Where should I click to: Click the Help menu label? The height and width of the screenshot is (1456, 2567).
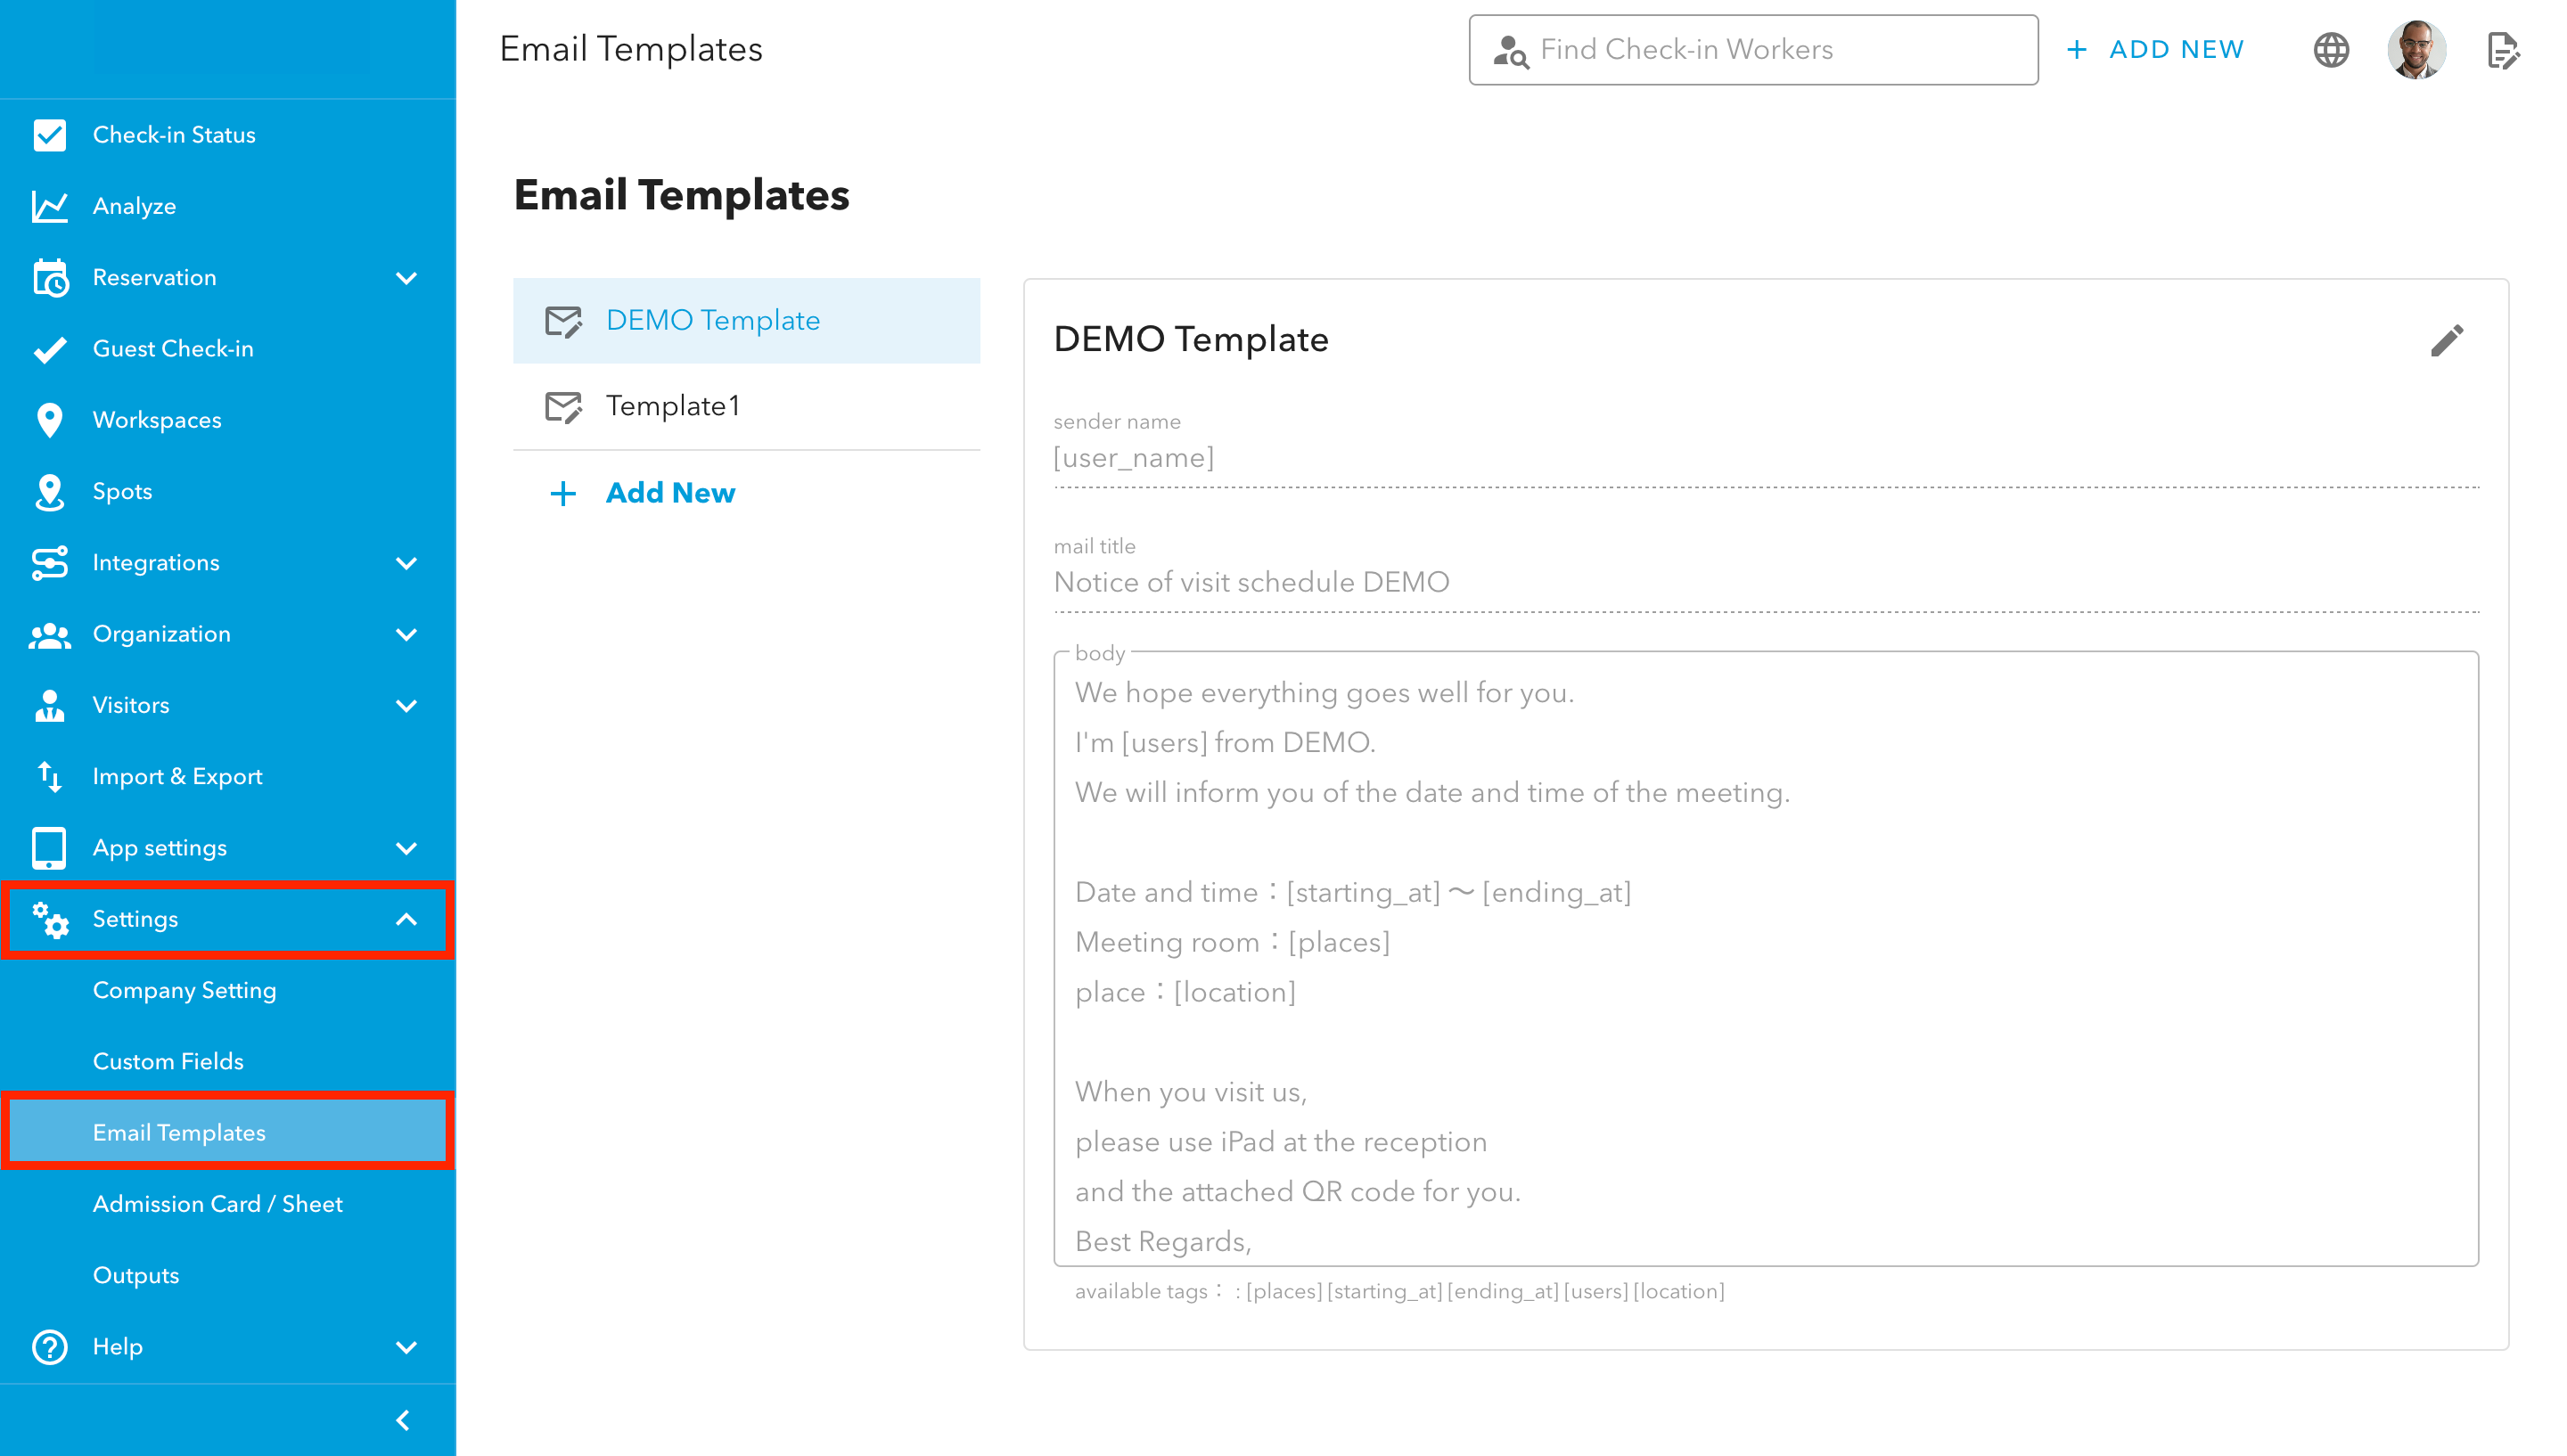pyautogui.click(x=118, y=1347)
